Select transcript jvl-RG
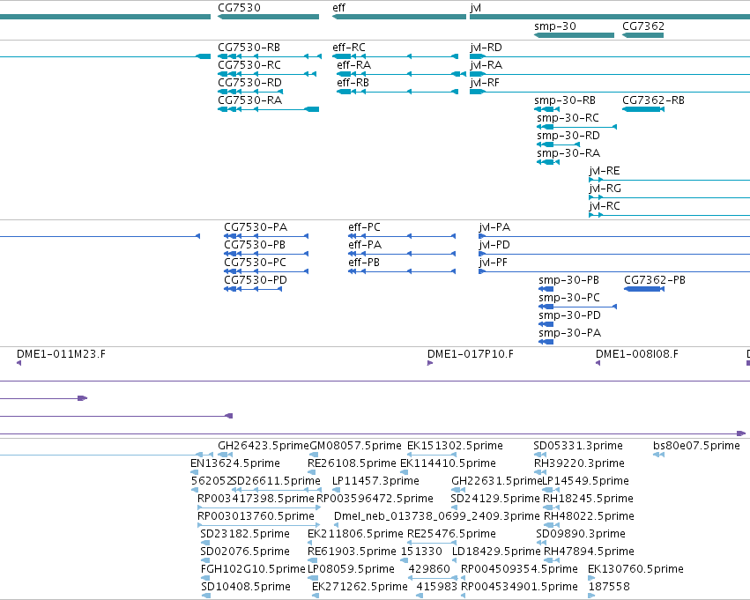 [669, 197]
